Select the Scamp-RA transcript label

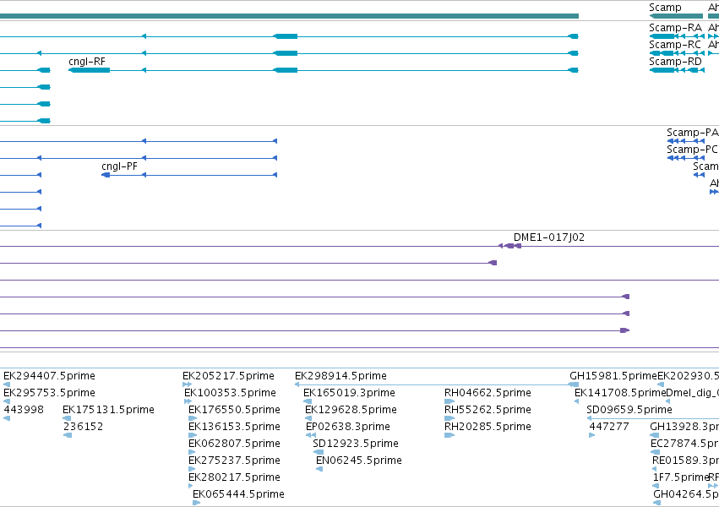(x=675, y=28)
